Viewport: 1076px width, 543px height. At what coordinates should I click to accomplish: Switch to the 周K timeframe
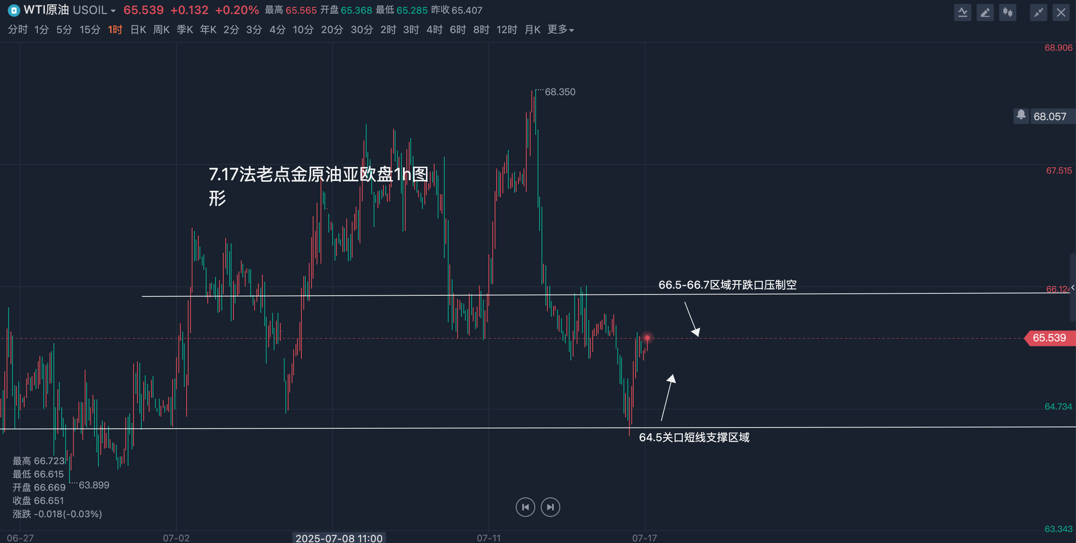click(161, 30)
